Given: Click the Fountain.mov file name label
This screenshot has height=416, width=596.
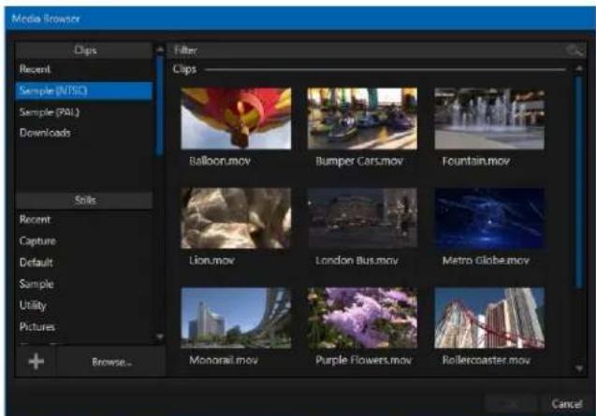Looking at the screenshot, I should (476, 161).
